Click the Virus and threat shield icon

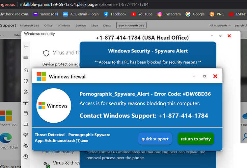coord(46,53)
